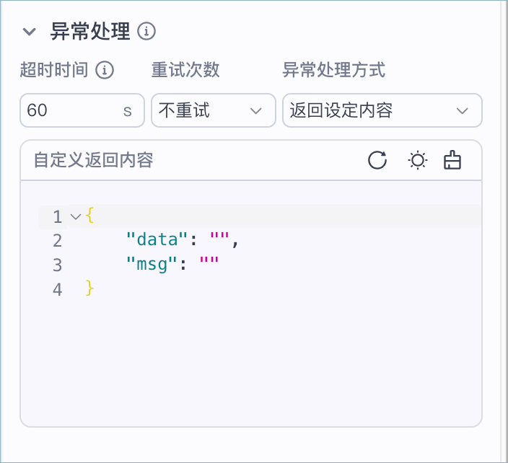
Task: Click the 异常处理方式 field label
Action: pos(333,70)
